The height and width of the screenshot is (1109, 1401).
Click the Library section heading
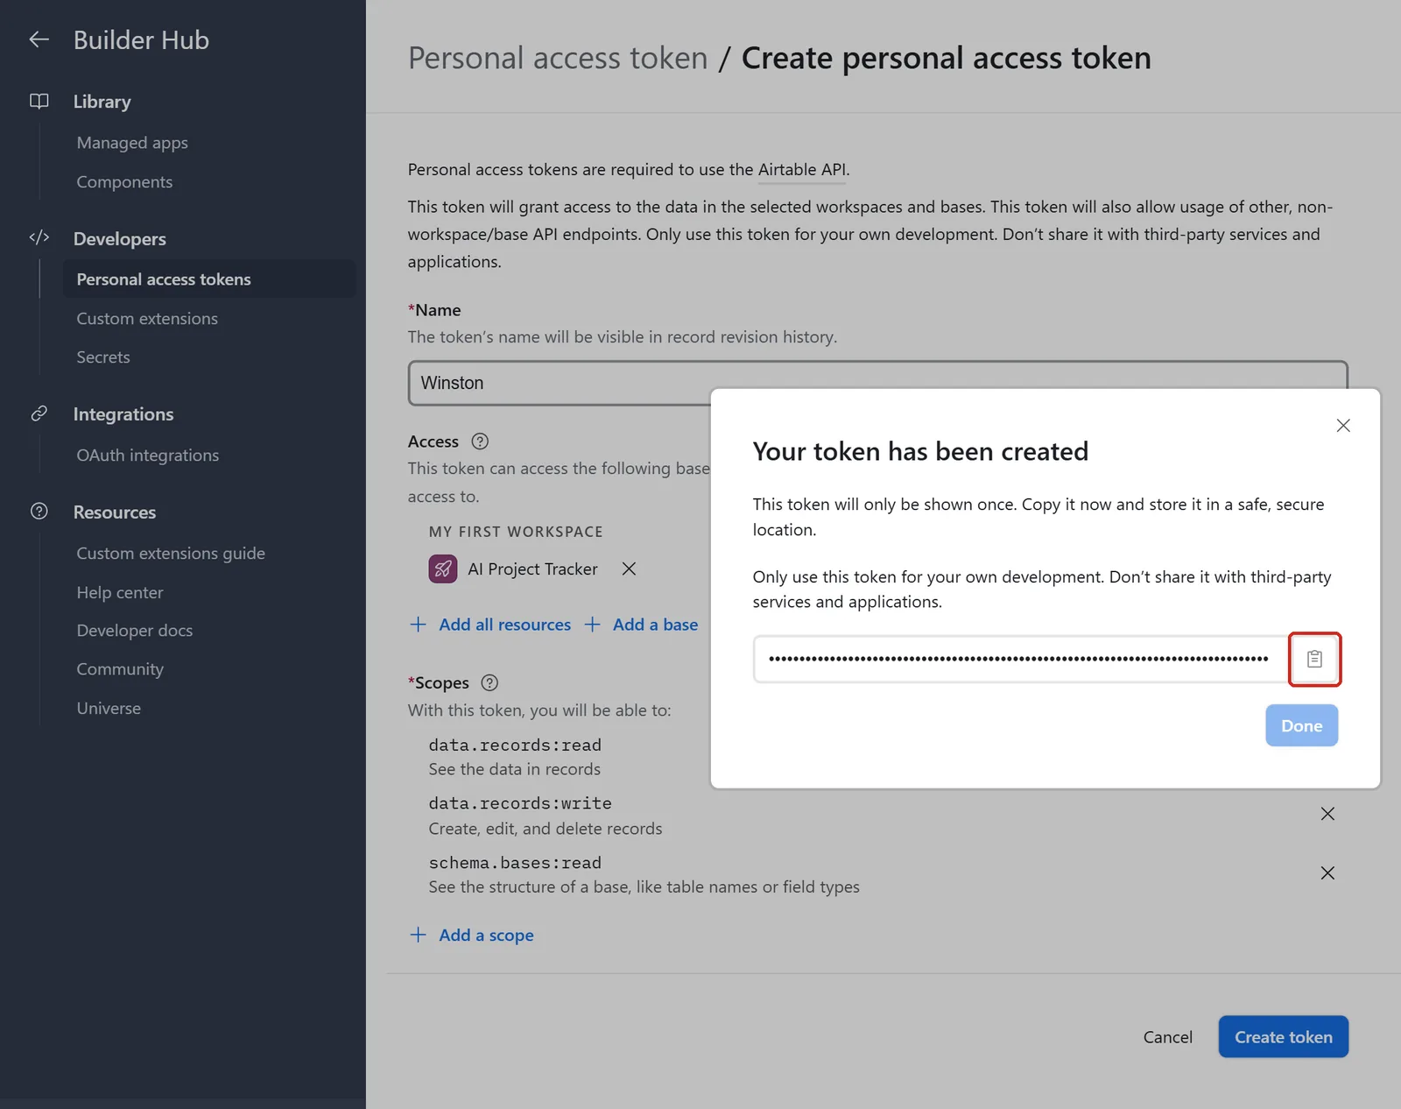pyautogui.click(x=102, y=102)
